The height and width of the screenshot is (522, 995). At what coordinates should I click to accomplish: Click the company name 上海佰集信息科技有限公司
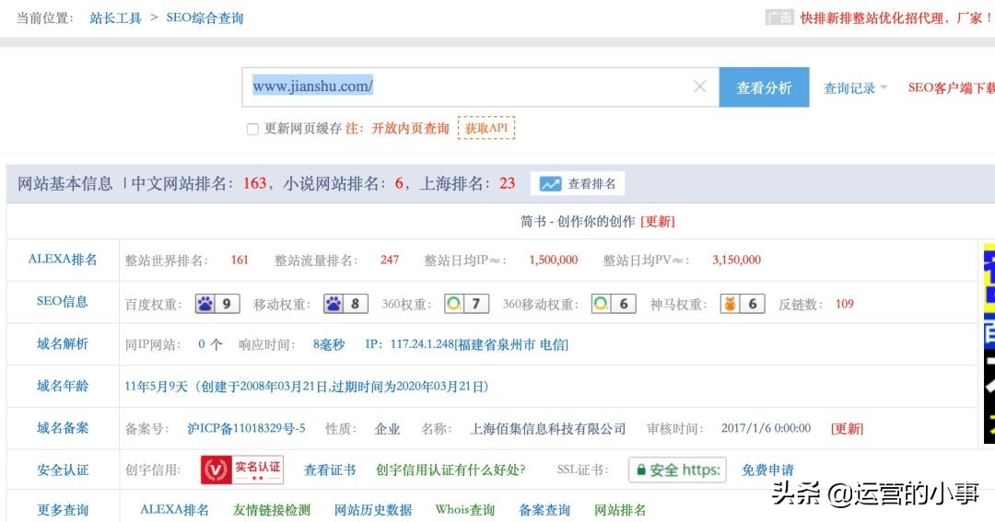tap(547, 429)
